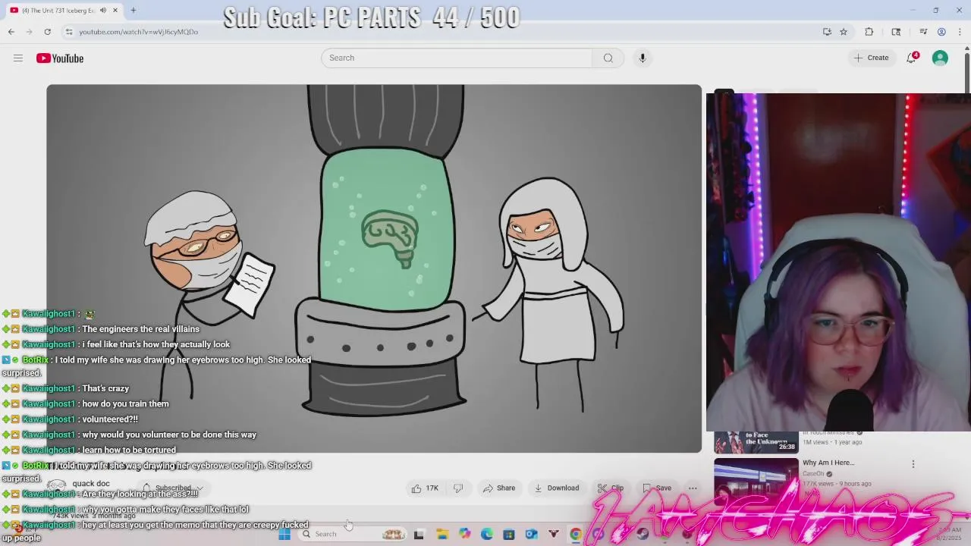Close the Unit 731 Iceberg tab

tap(115, 11)
